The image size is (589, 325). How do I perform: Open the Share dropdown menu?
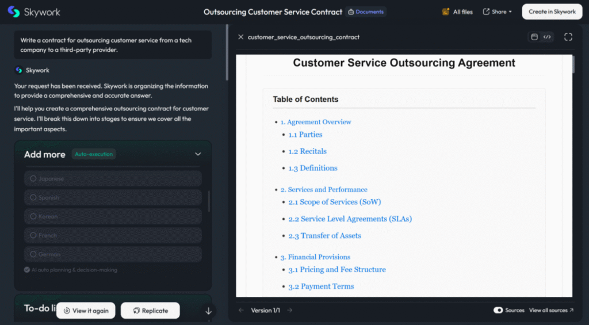[x=497, y=12]
